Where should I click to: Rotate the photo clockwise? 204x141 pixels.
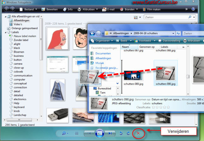[128, 133]
